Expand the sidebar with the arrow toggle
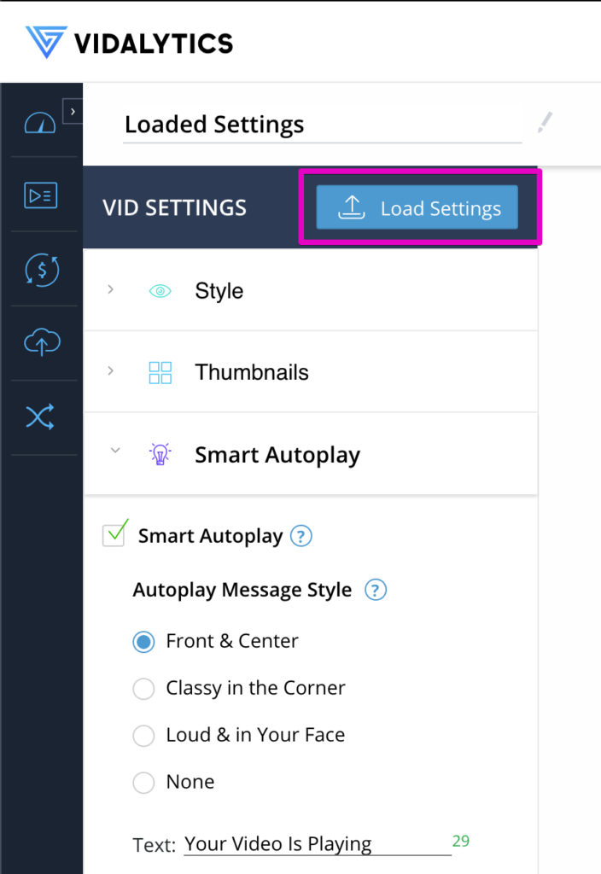 (73, 112)
